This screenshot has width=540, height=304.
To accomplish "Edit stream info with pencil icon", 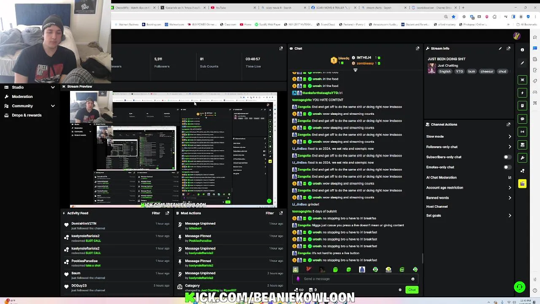I will (500, 49).
